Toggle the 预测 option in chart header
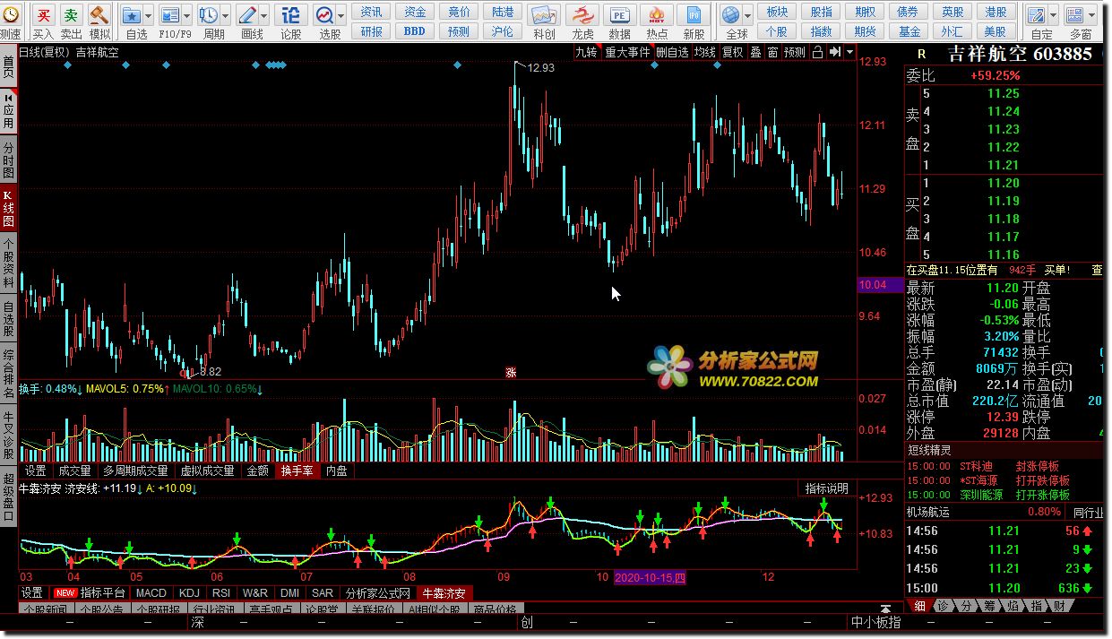Image resolution: width=1112 pixels, height=639 pixels. pos(795,52)
